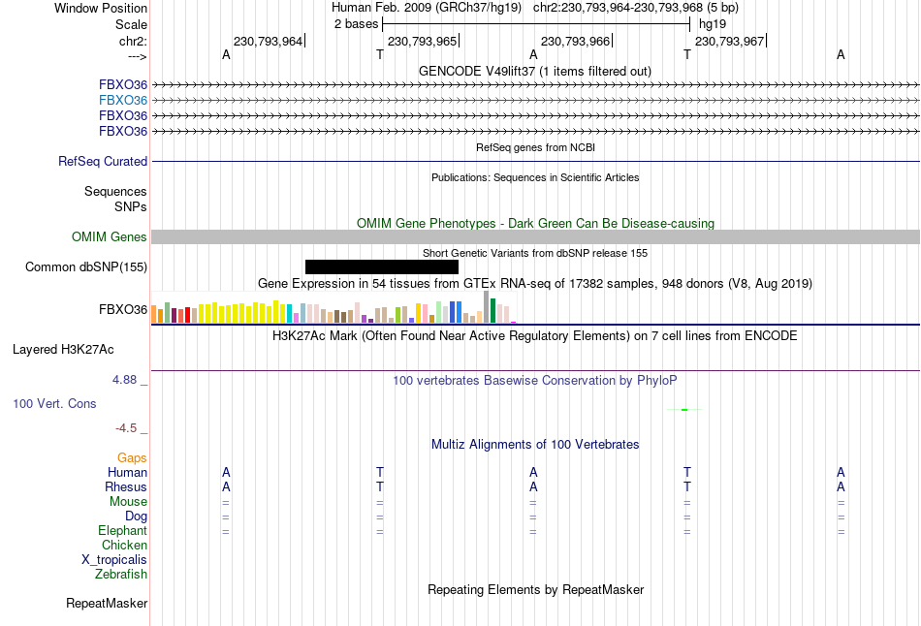Screen dimensions: 921x626
Task: Click the Common dbSNP(155) label
Action: click(86, 267)
